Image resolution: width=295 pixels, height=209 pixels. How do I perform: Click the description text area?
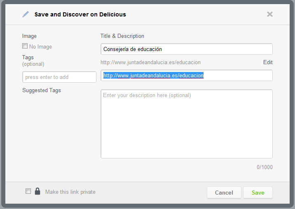click(186, 124)
